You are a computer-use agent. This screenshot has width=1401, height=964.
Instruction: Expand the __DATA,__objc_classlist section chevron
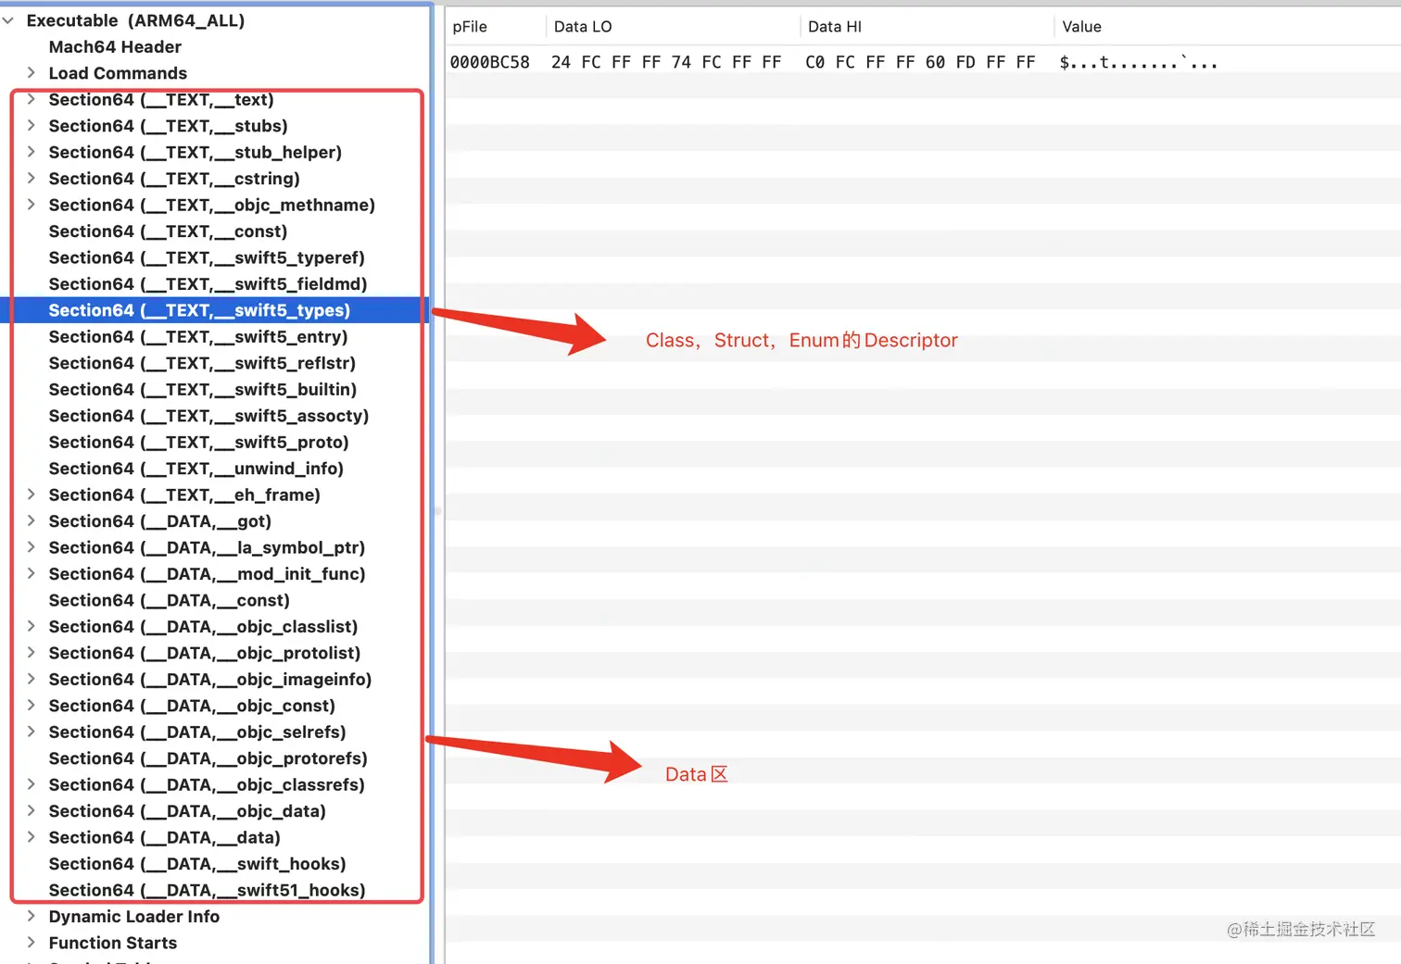coord(31,626)
